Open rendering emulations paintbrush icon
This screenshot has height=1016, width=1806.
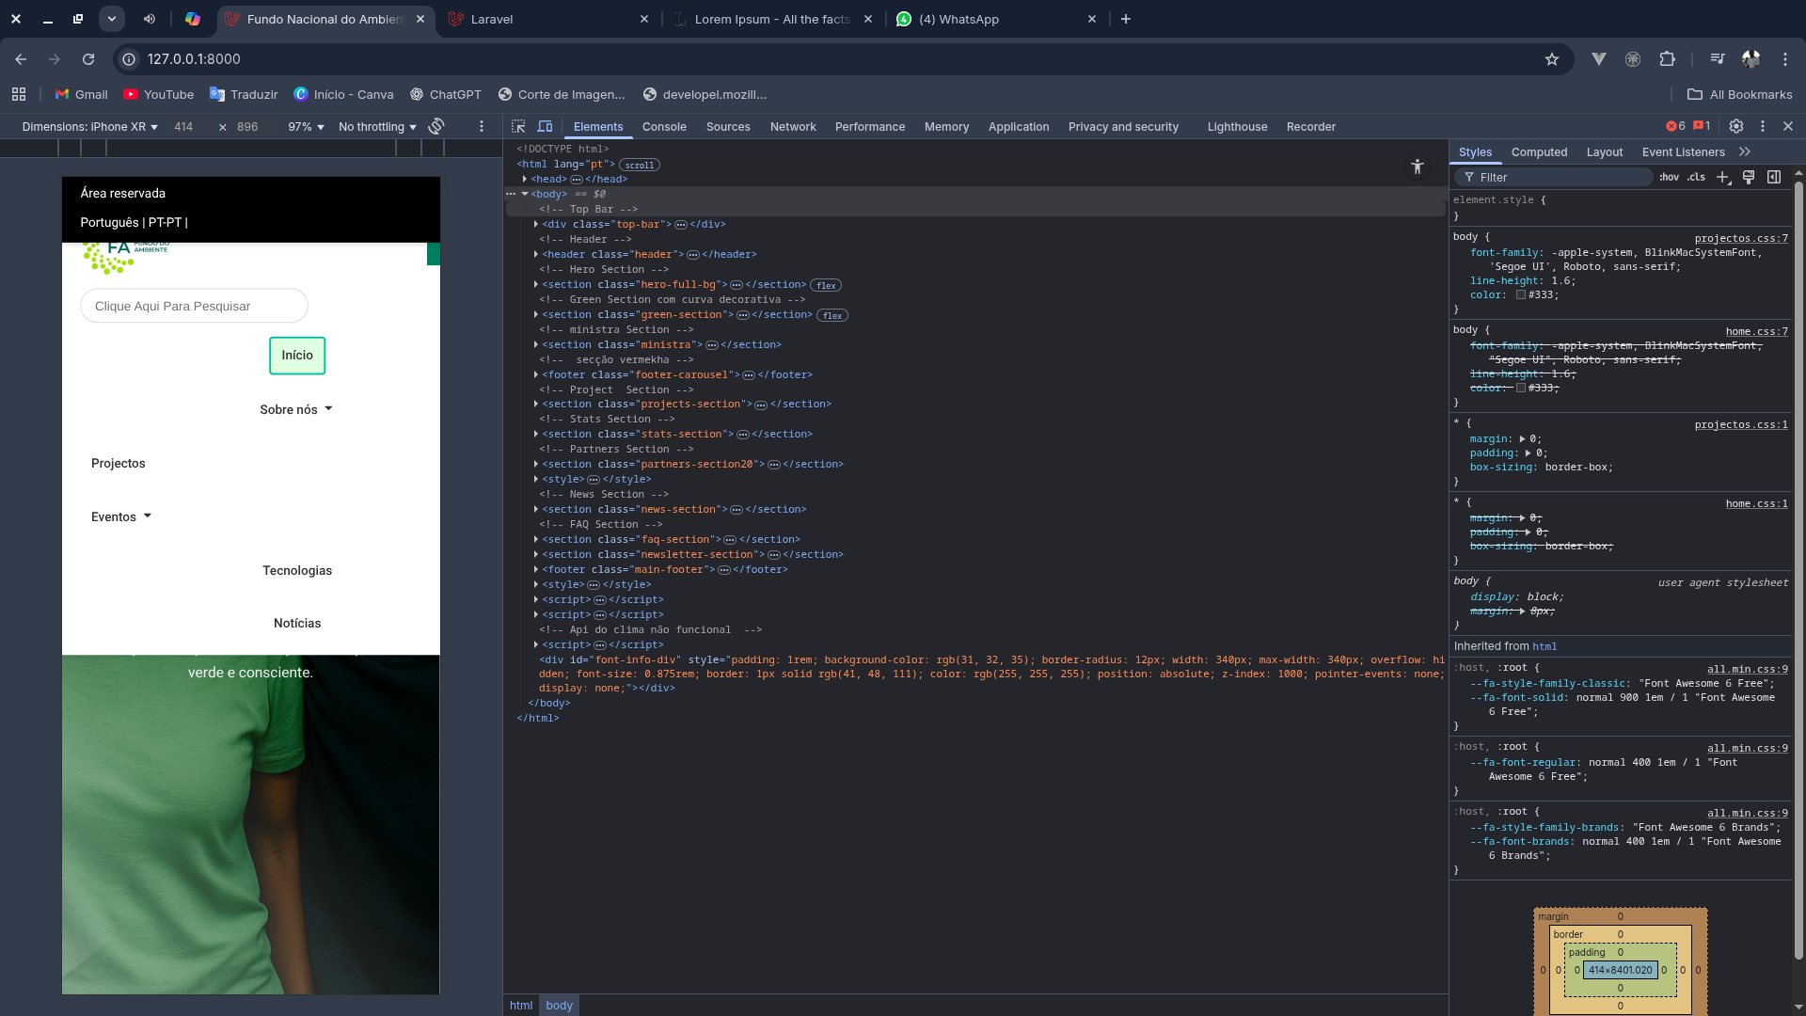[1749, 177]
